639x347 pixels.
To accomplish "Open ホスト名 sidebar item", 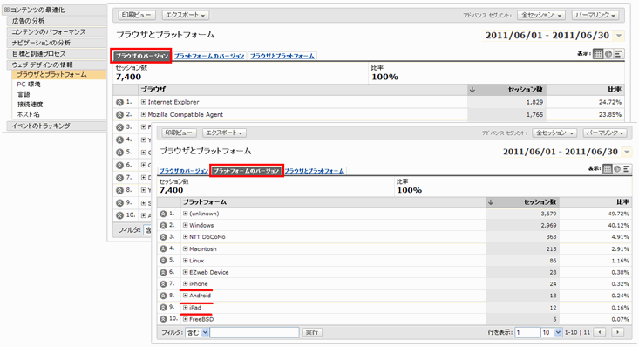I will pyautogui.click(x=28, y=114).
